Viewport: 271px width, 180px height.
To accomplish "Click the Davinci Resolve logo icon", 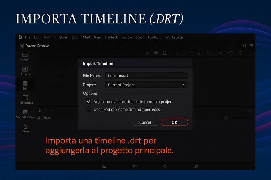I will coord(22,46).
